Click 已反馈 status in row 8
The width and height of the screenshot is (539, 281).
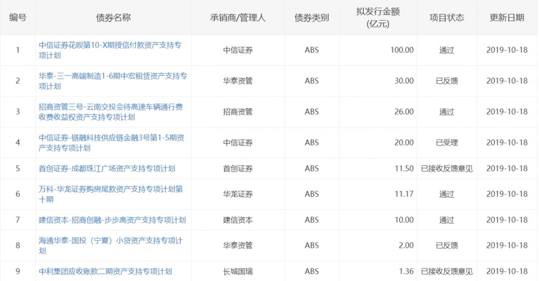pyautogui.click(x=447, y=246)
